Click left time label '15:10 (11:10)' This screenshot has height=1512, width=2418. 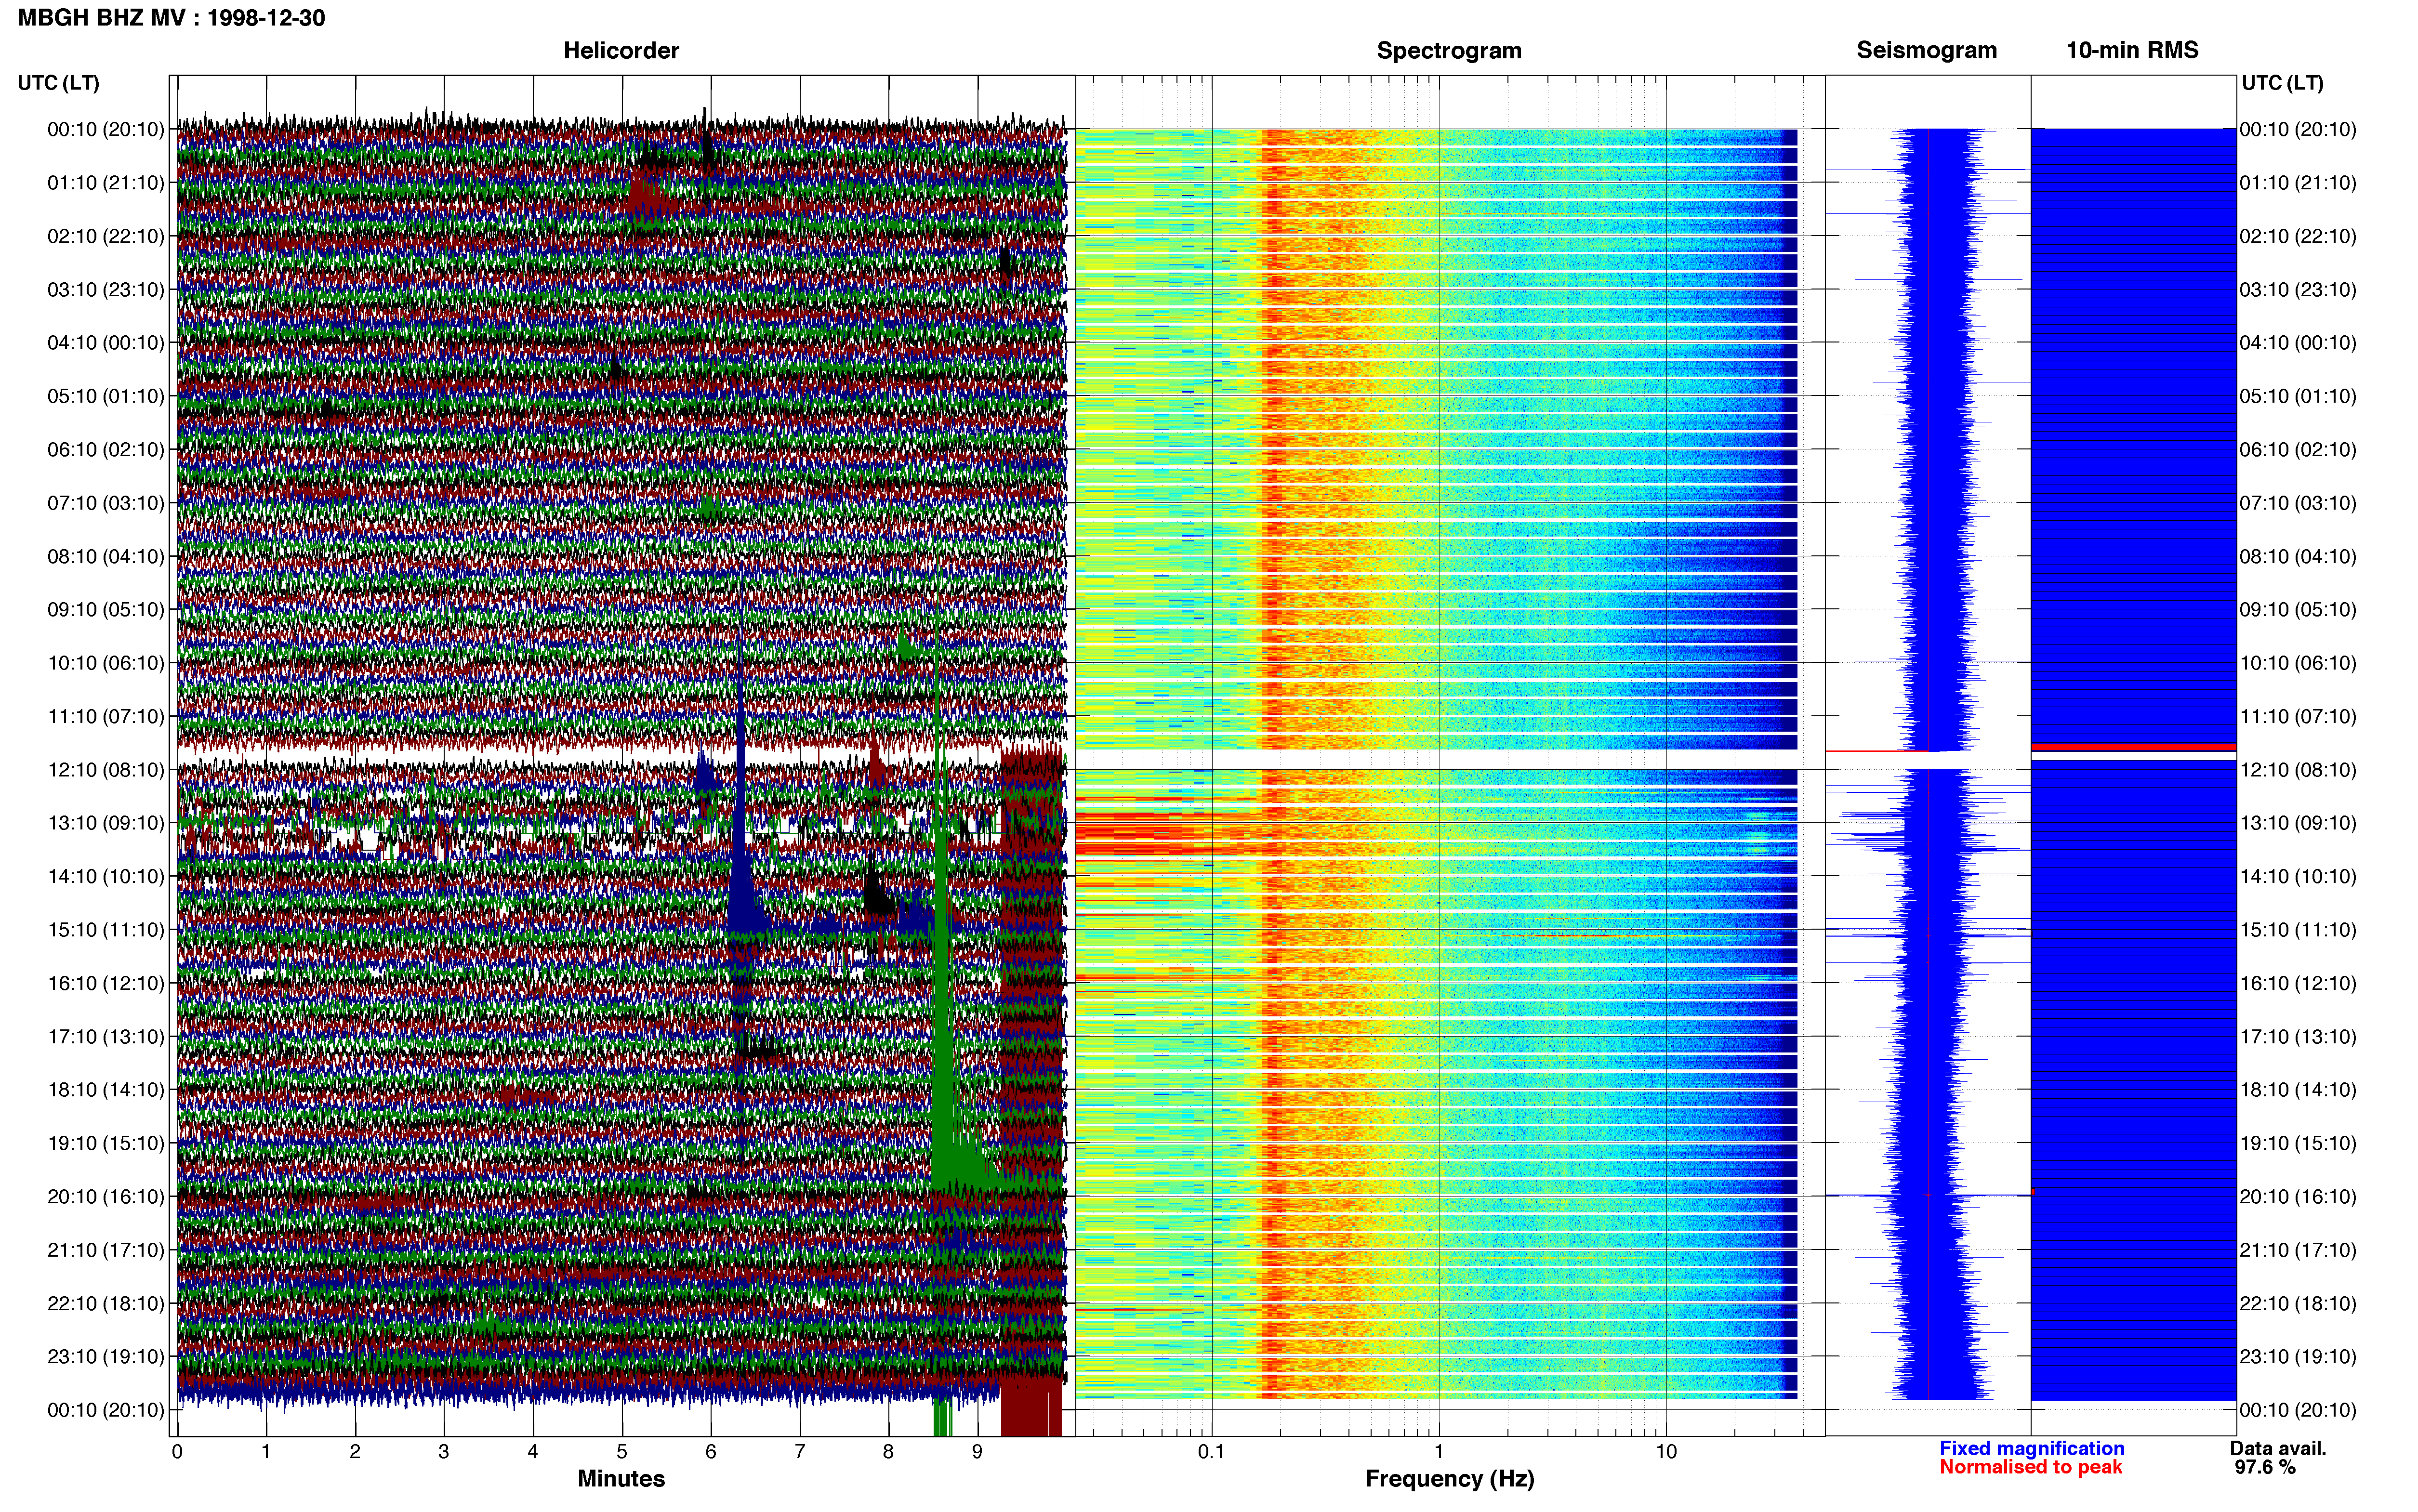click(x=106, y=930)
